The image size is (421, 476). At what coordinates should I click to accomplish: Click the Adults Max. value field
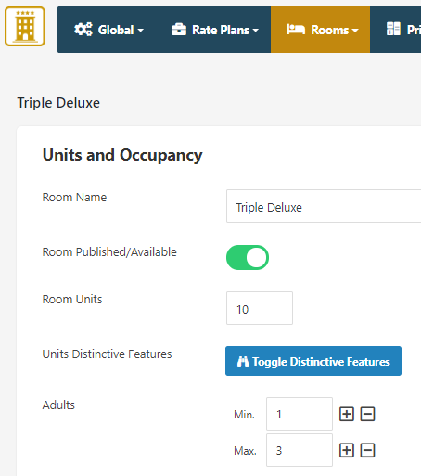pyautogui.click(x=300, y=450)
